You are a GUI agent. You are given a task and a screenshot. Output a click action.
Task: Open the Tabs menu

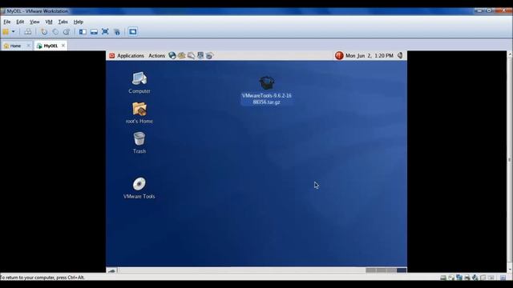point(63,22)
